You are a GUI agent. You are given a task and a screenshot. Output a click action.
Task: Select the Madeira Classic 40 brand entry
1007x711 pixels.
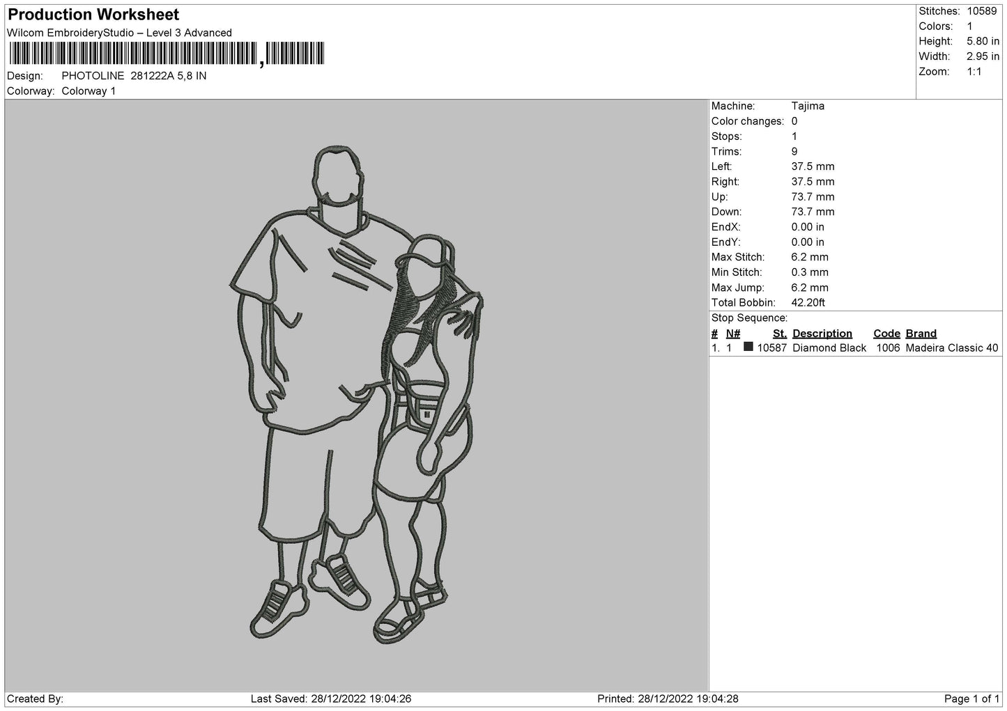pos(952,348)
